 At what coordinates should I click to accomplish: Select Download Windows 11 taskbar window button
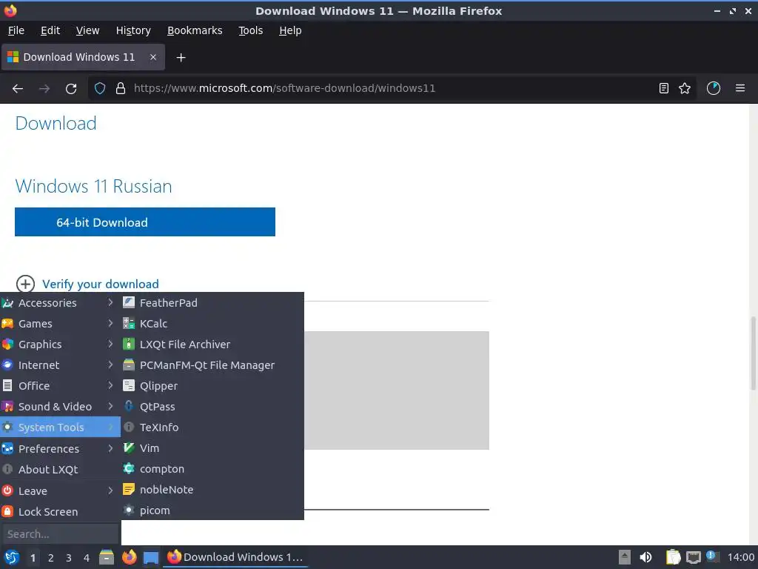click(236, 557)
